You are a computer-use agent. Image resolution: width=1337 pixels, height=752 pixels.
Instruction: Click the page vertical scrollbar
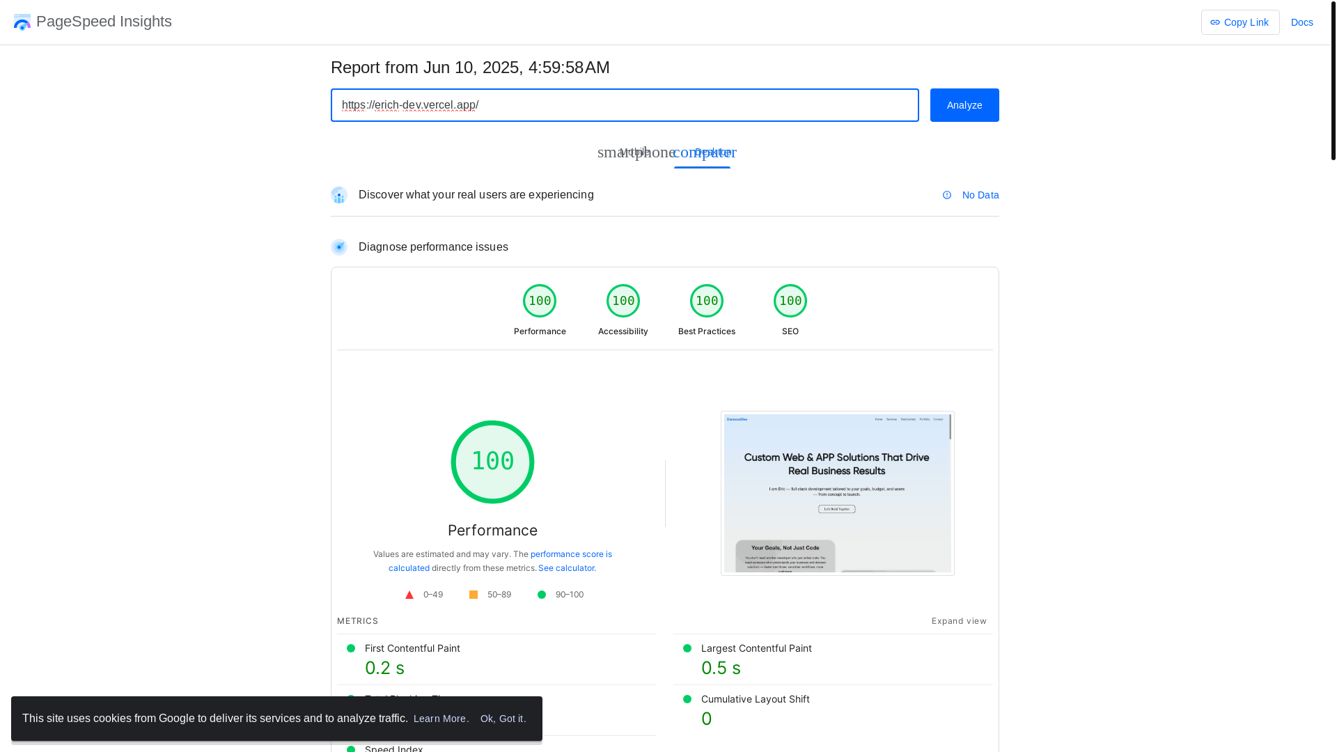click(1334, 80)
